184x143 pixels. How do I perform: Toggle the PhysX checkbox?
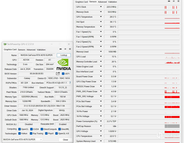(x=46, y=134)
